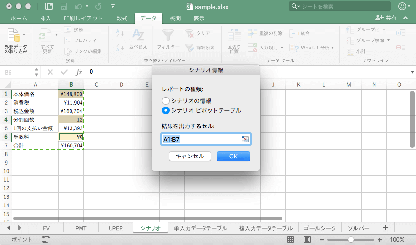Open the グループ解除 dropdown arrow

(x=389, y=40)
